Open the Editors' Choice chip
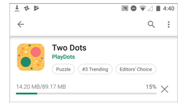 tap(136, 69)
